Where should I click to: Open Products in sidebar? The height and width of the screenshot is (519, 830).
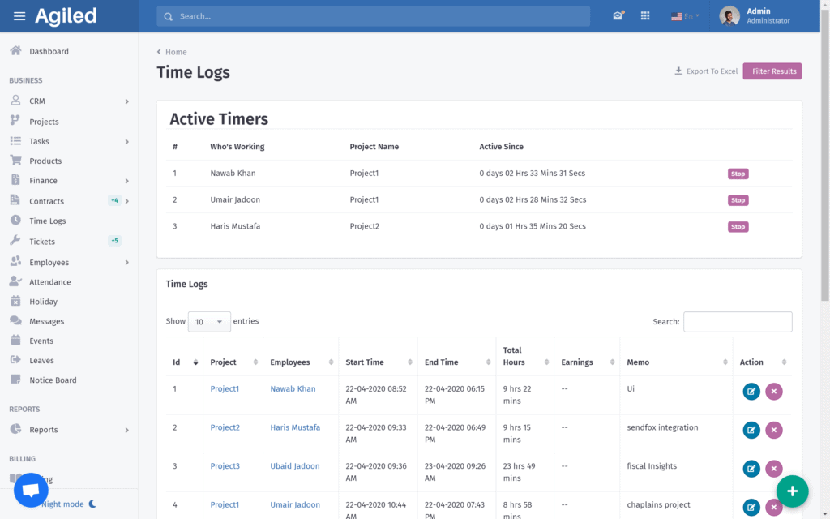45,161
